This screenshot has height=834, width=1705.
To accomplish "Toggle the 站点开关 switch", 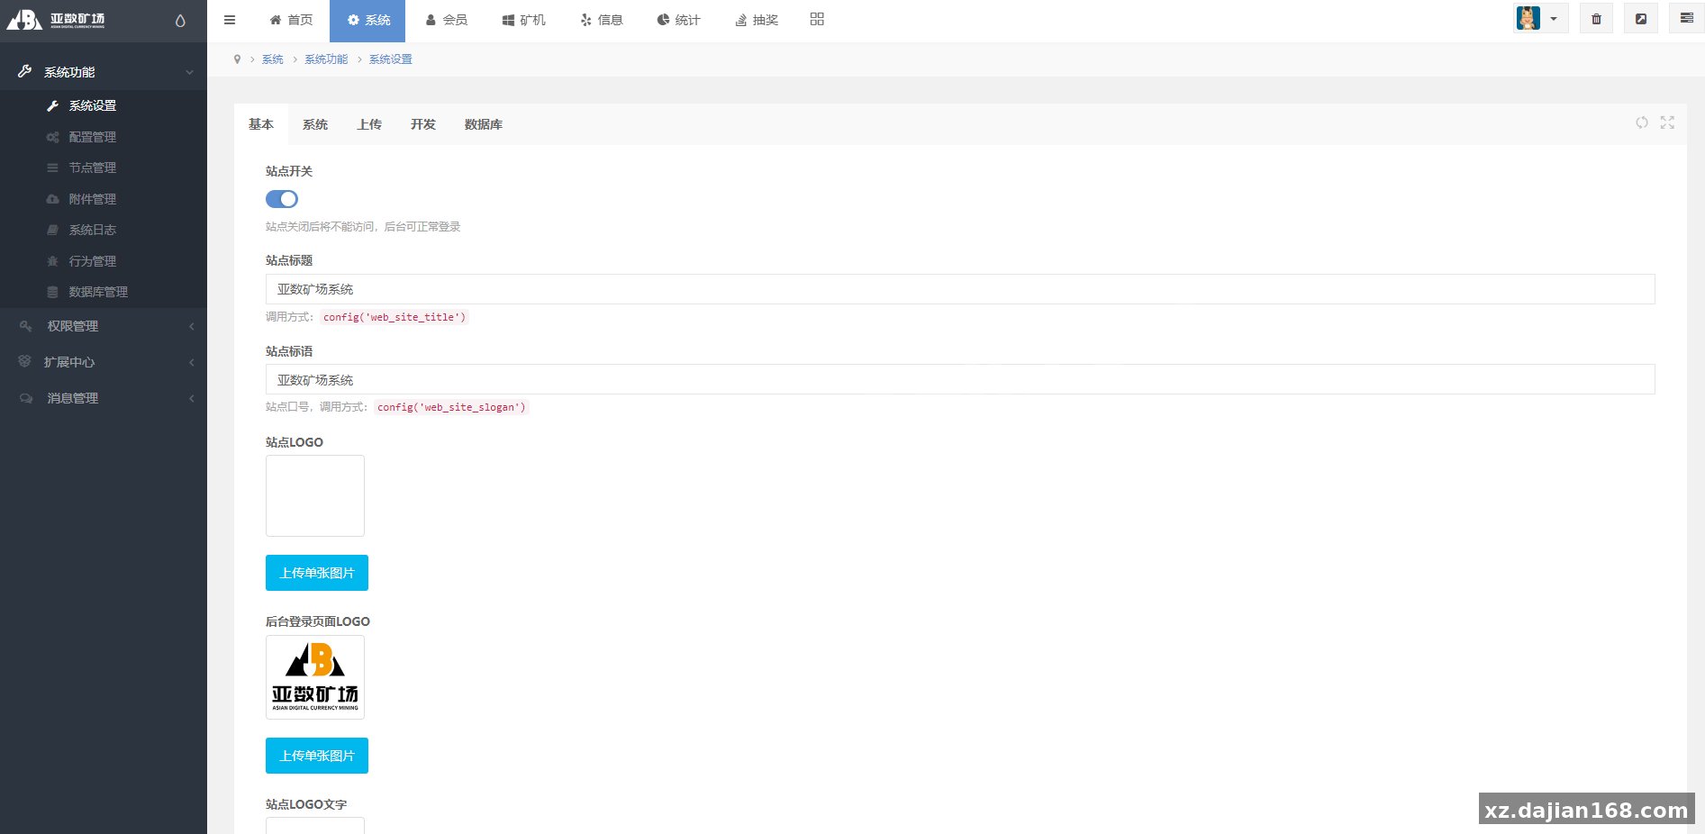I will pyautogui.click(x=282, y=199).
